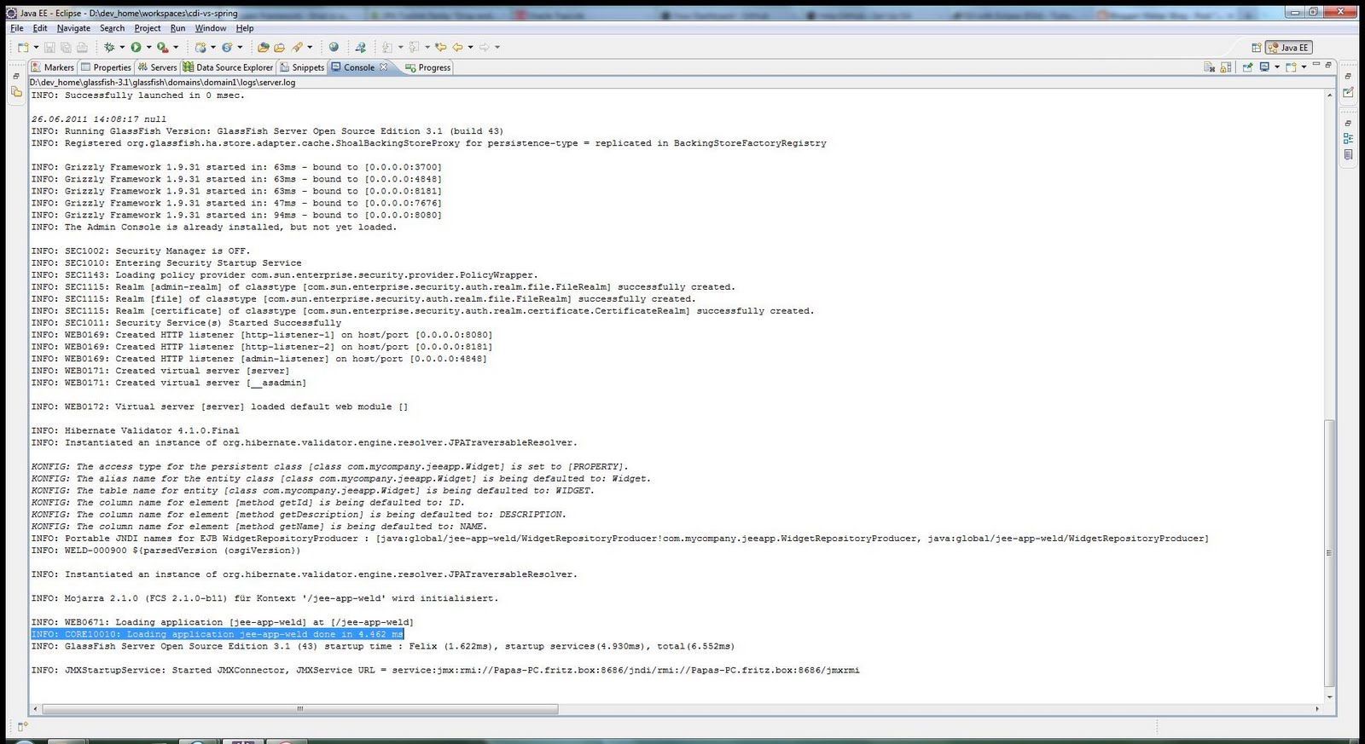
Task: Open the Open Console dropdown arrow
Action: (x=1304, y=66)
